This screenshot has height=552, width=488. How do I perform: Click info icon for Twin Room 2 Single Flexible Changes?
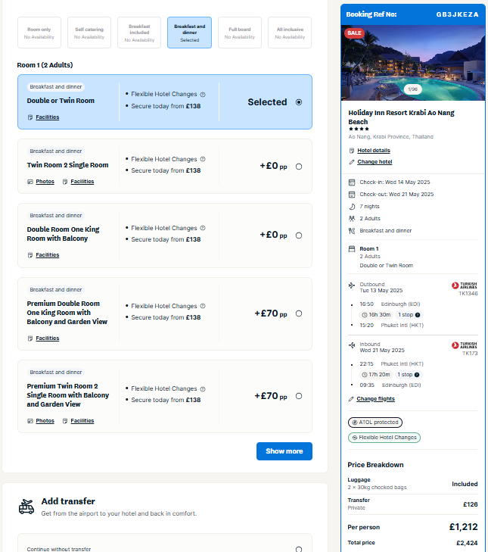(203, 159)
